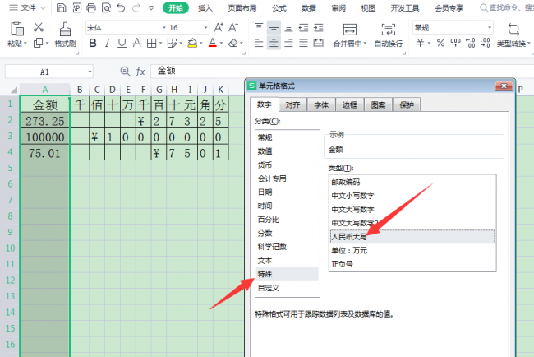Viewport: 534px width, 357px height.
Task: Select cell A3 containing 100000
Action: [x=45, y=137]
